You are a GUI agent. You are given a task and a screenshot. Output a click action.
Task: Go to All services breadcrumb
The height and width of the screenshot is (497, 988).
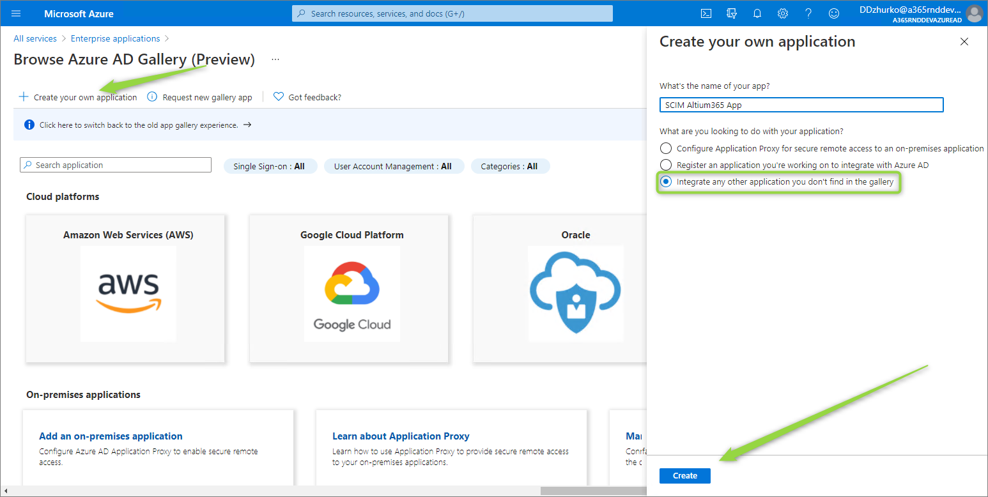click(x=35, y=38)
